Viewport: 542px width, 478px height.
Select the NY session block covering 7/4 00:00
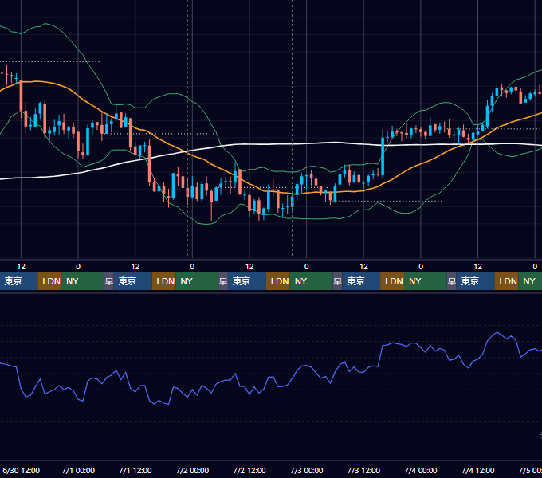point(425,281)
